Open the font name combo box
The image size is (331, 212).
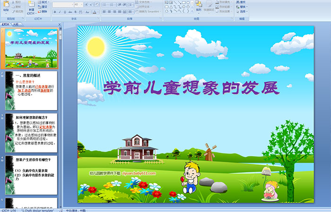63,5
